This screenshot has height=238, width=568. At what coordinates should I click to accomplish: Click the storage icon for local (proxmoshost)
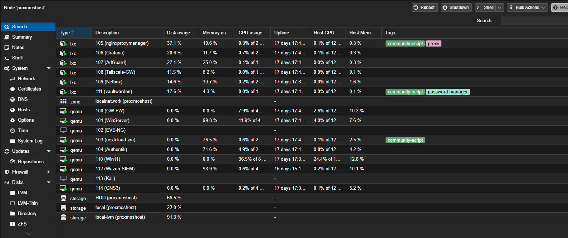point(63,208)
